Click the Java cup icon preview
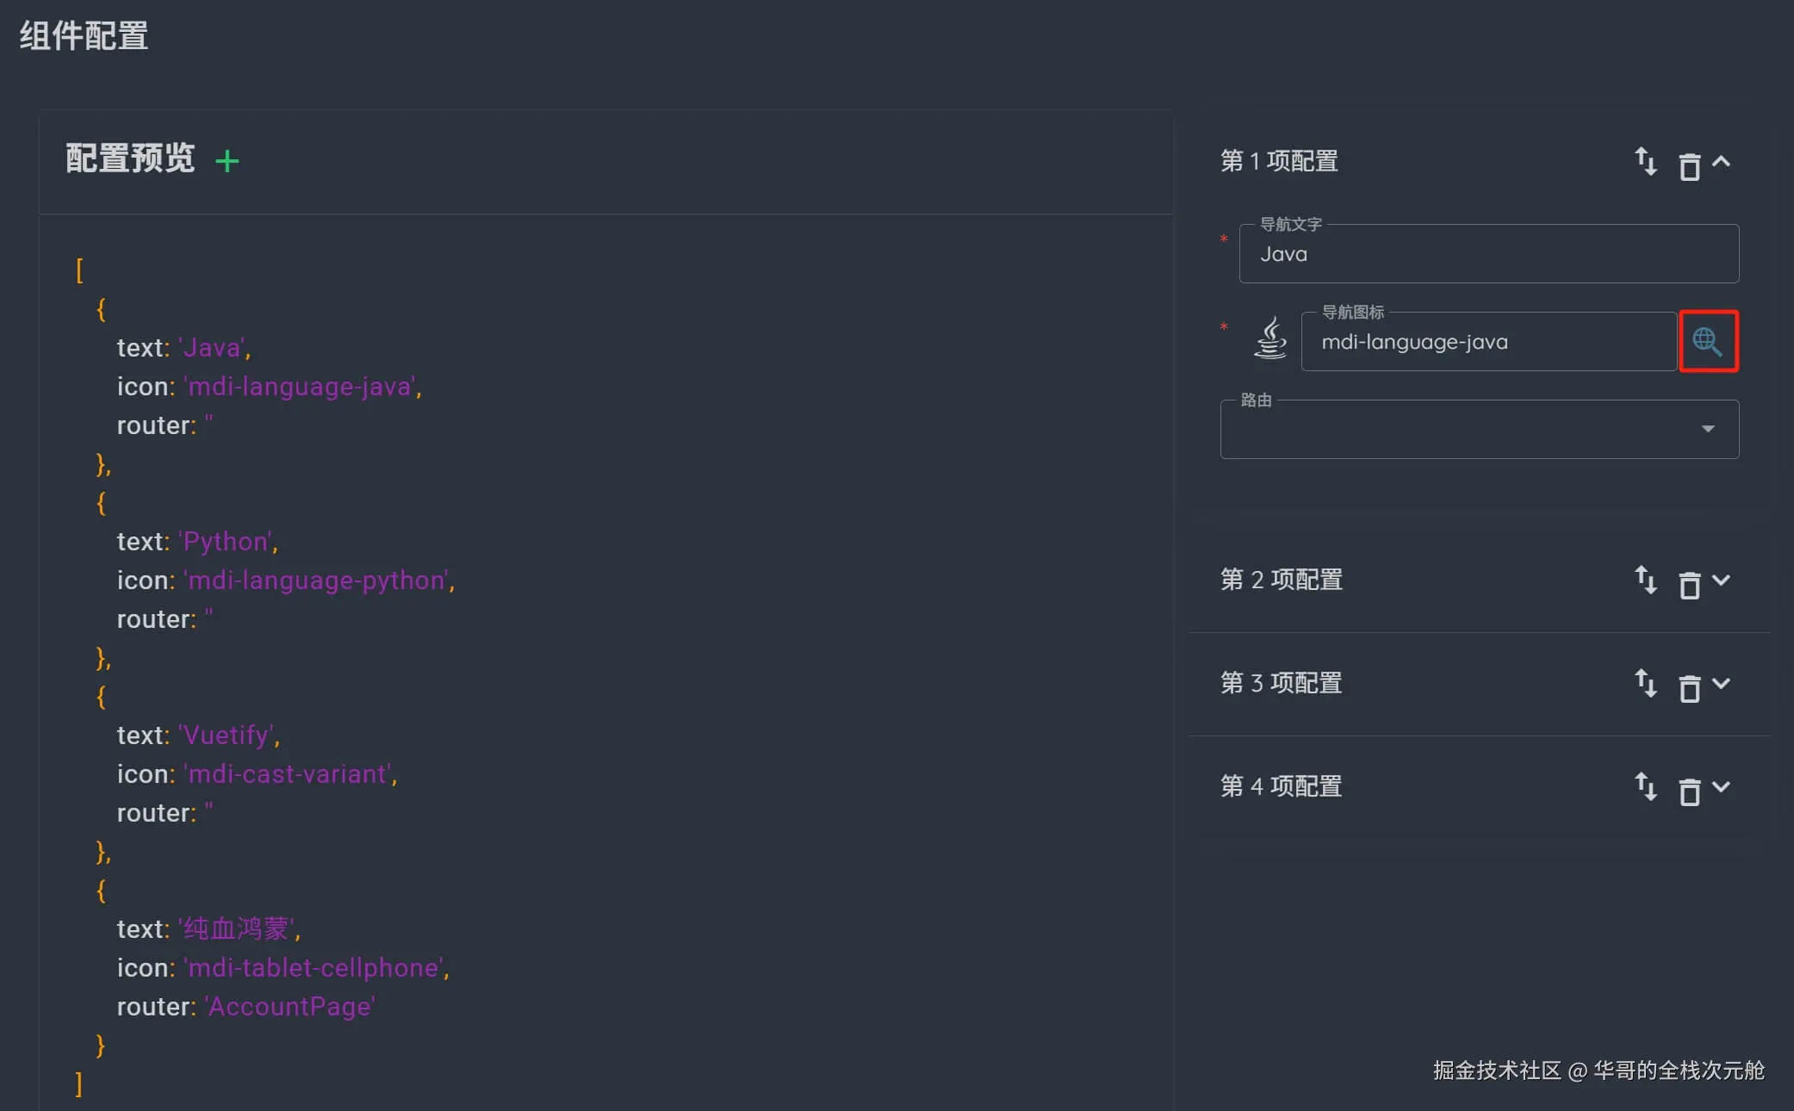The width and height of the screenshot is (1794, 1111). click(1269, 338)
